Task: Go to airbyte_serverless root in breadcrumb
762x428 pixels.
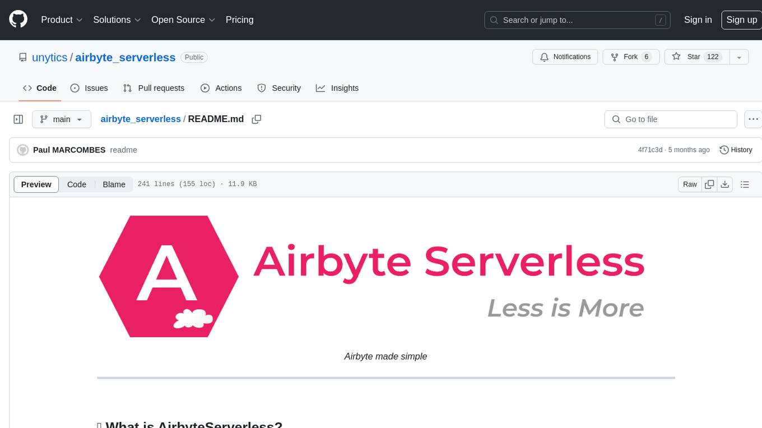Action: [x=141, y=119]
